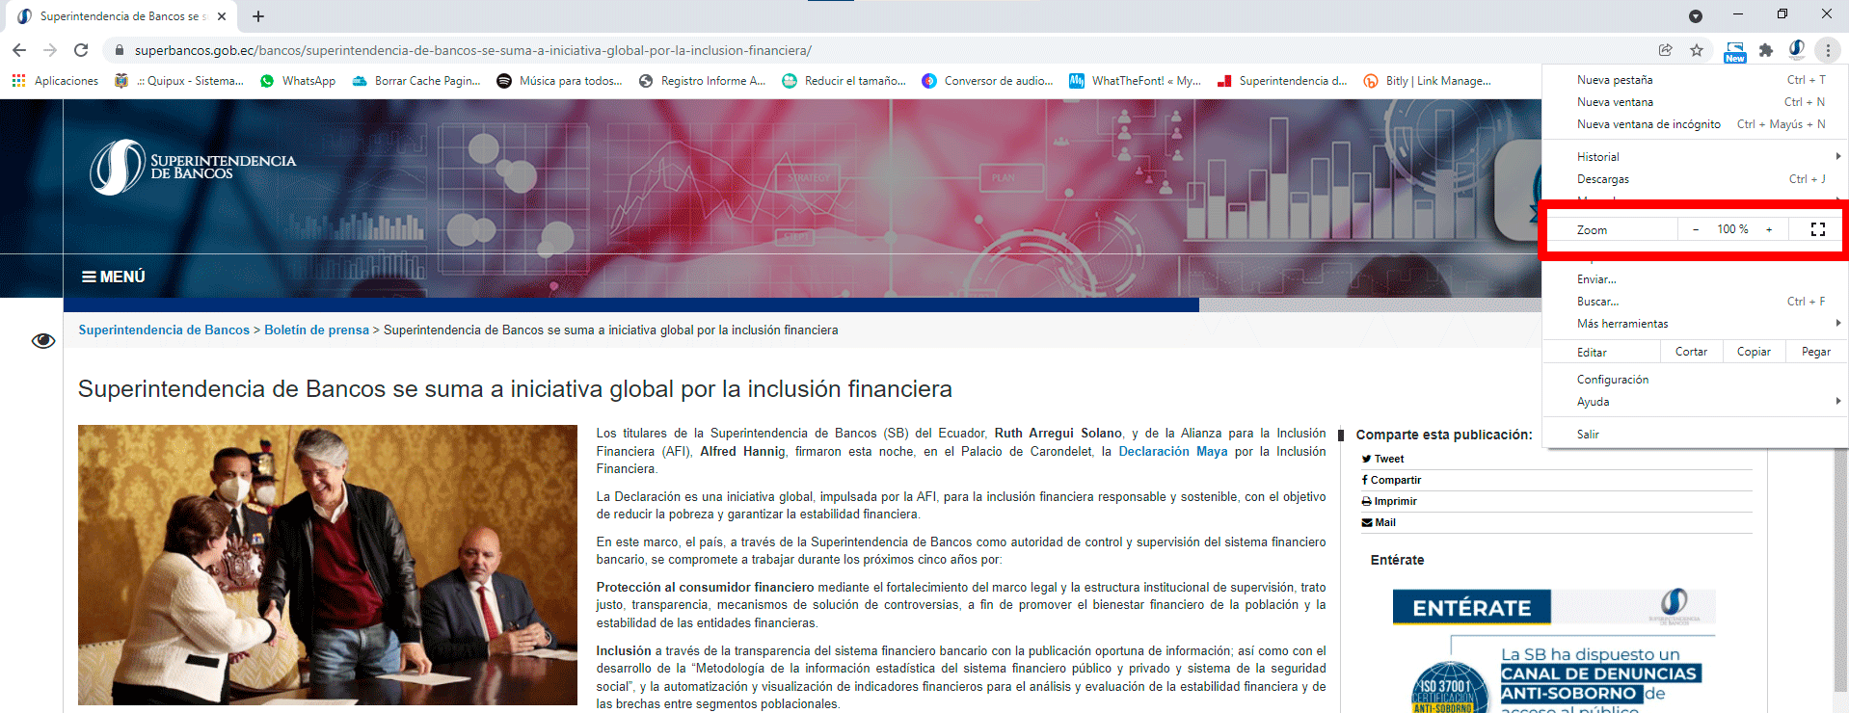Increase zoom with the plus button
Viewport: 1849px width, 713px height.
(1769, 229)
